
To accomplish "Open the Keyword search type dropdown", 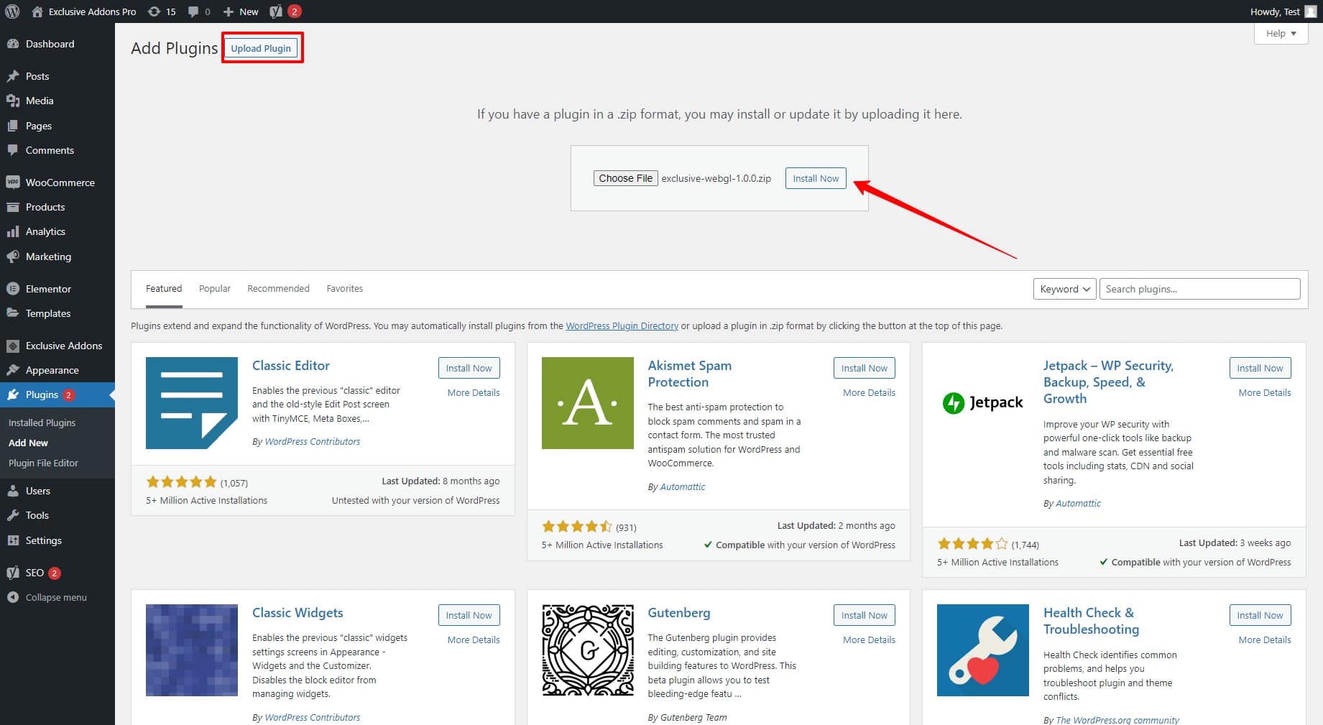I will (x=1064, y=289).
